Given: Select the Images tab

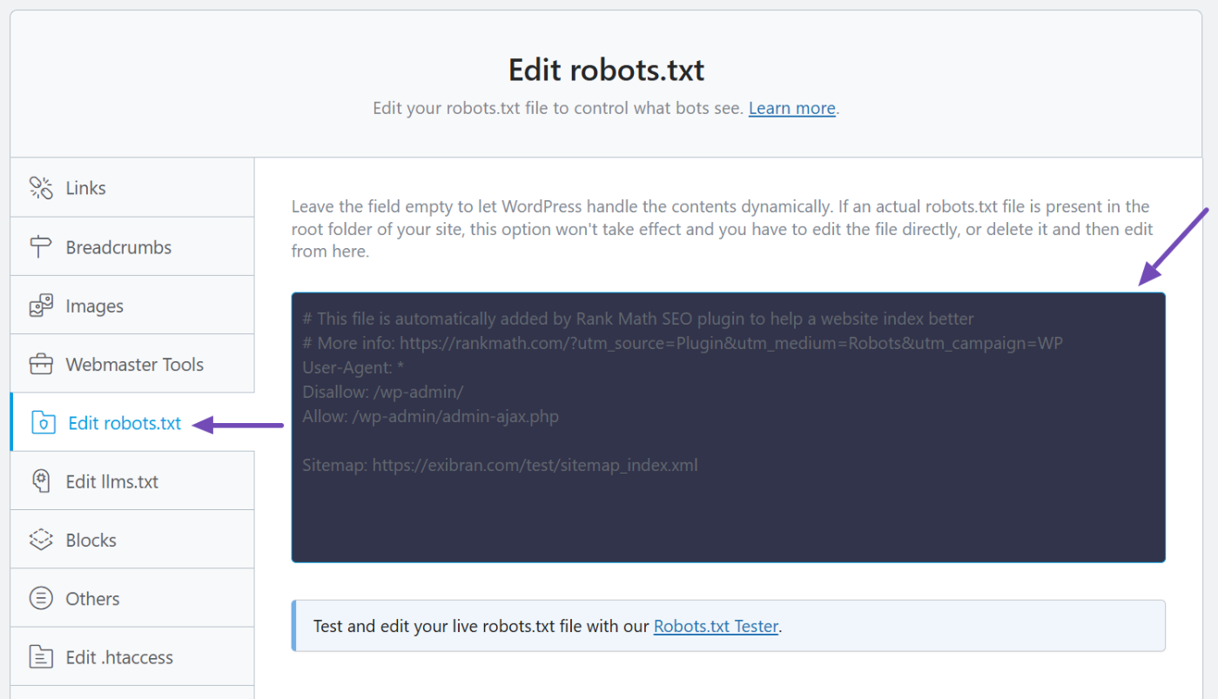Looking at the screenshot, I should pos(132,305).
